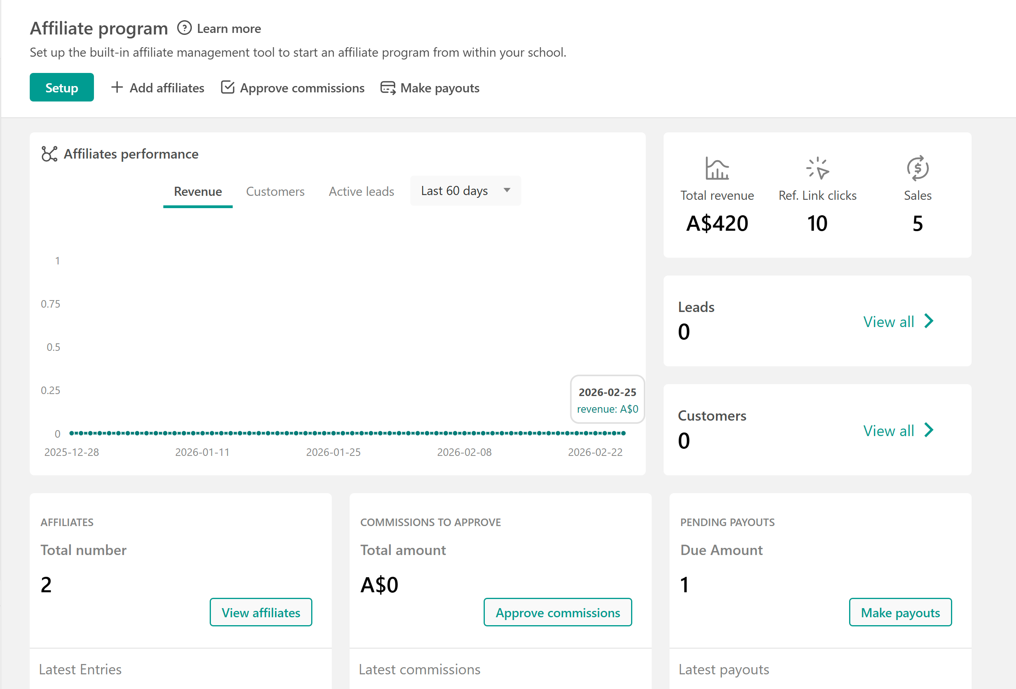1016x689 pixels.
Task: Open the Last 60 days dropdown
Action: click(465, 191)
